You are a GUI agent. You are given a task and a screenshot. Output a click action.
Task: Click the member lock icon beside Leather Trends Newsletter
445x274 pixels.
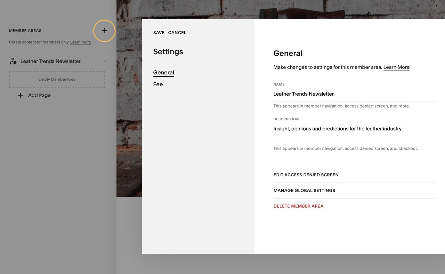(x=13, y=61)
